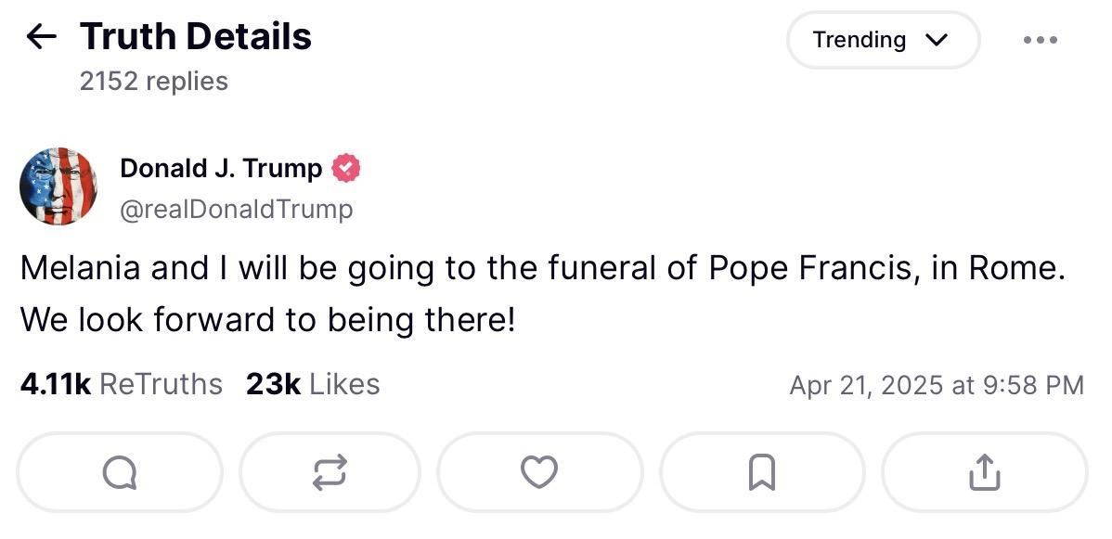Share the post using the upload icon
The image size is (1112, 539).
pos(984,472)
